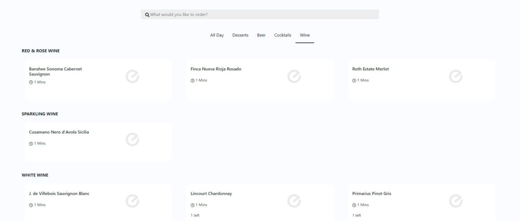Click placeholder image on Finca Nueva card
Image resolution: width=520 pixels, height=221 pixels.
[x=294, y=77]
